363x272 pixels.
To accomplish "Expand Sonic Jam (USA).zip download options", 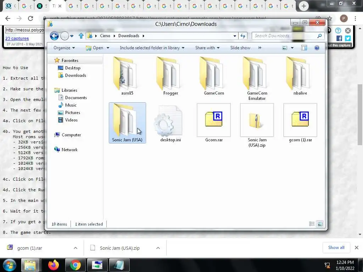I will pos(158,248).
